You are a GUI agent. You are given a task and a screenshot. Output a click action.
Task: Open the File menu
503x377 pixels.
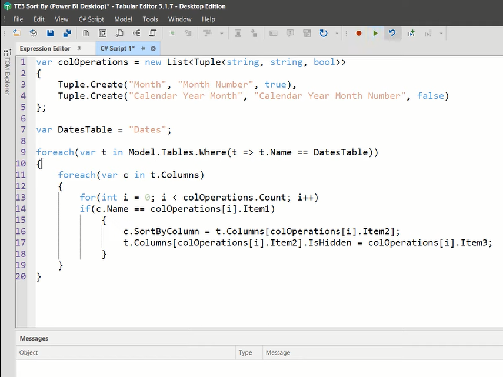click(x=18, y=19)
